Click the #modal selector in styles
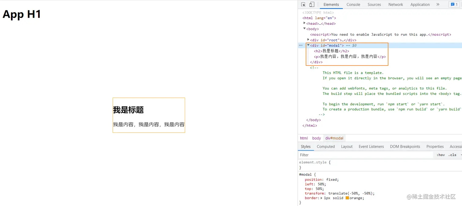 click(x=305, y=175)
